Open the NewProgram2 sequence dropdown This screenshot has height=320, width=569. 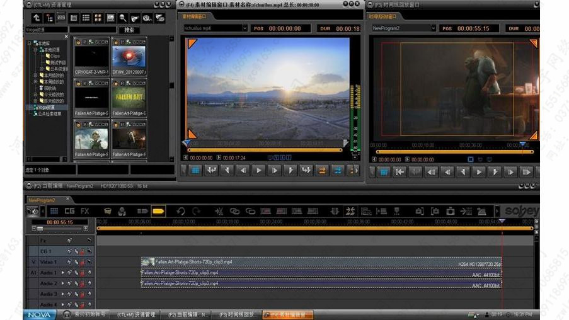click(x=434, y=28)
